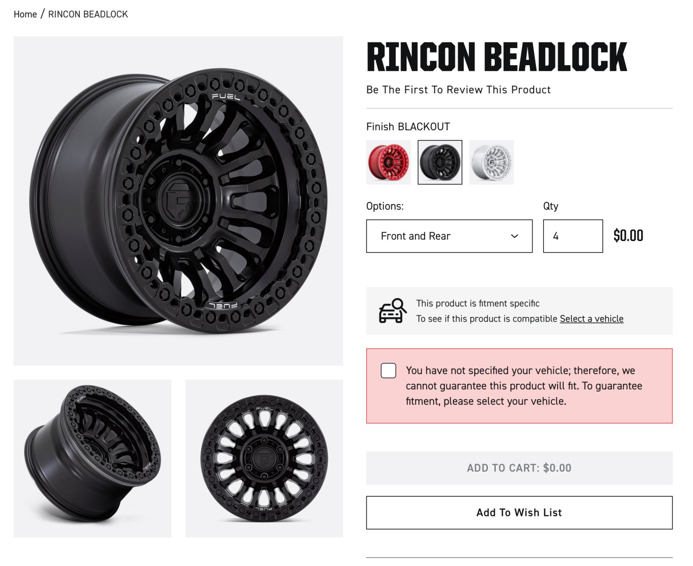Click the chevron arrow in Options dropdown

515,236
